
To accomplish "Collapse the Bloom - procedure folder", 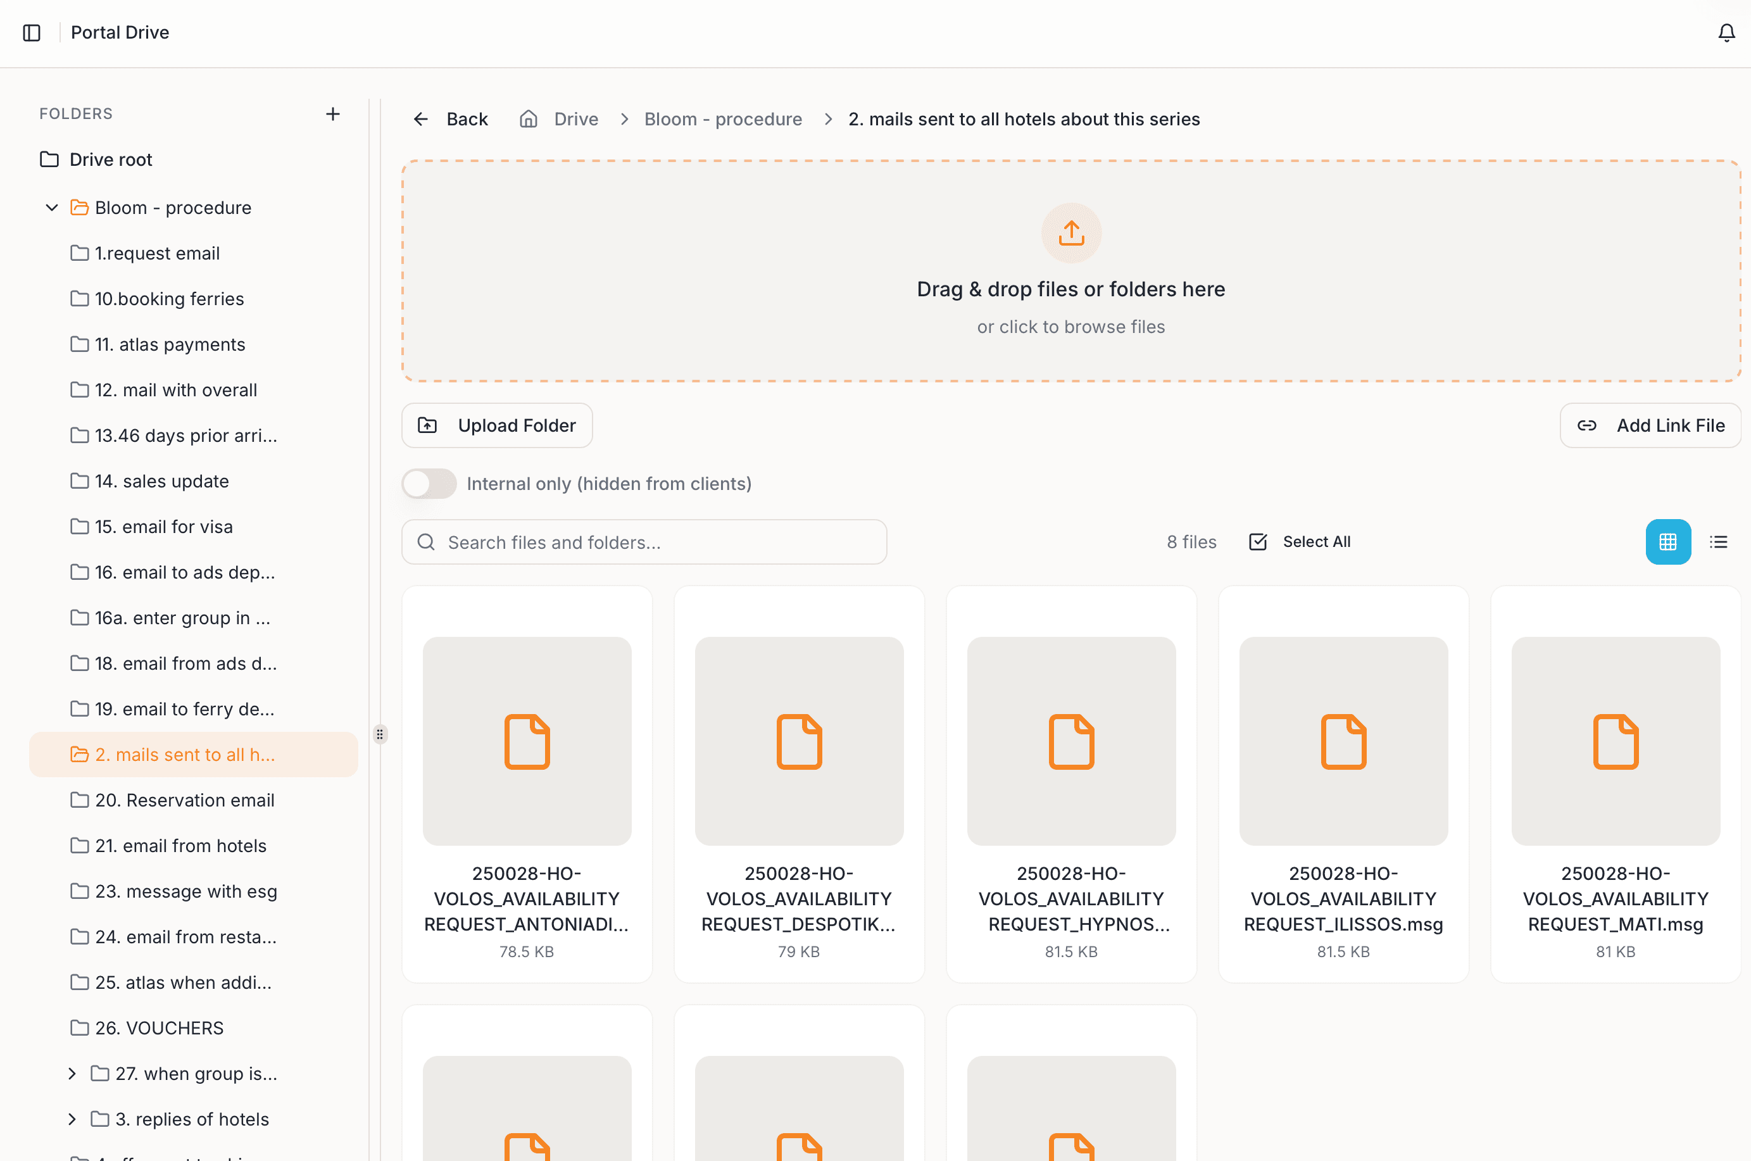I will (x=51, y=208).
